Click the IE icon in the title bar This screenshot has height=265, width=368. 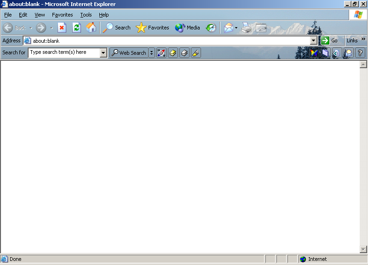pyautogui.click(x=5, y=4)
